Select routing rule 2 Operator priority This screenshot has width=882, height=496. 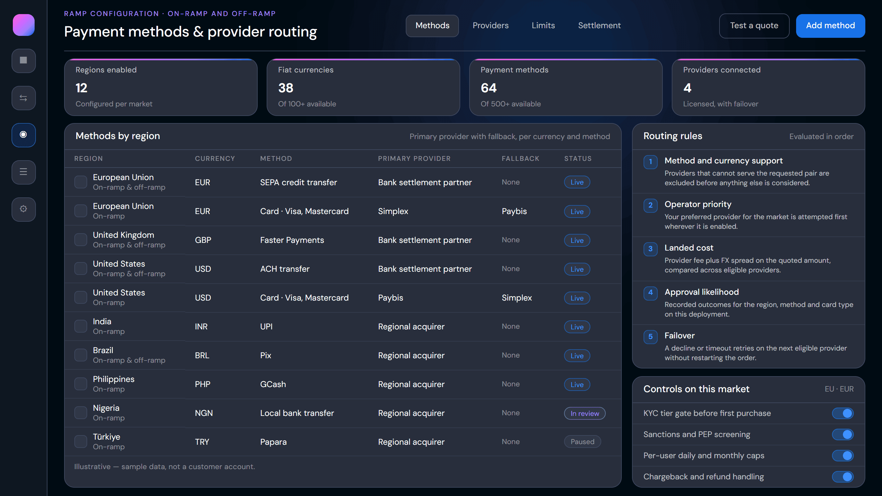(748, 215)
